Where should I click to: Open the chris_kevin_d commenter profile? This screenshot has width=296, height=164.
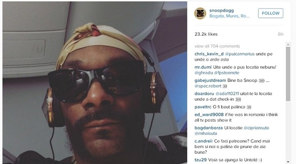pos(209,54)
